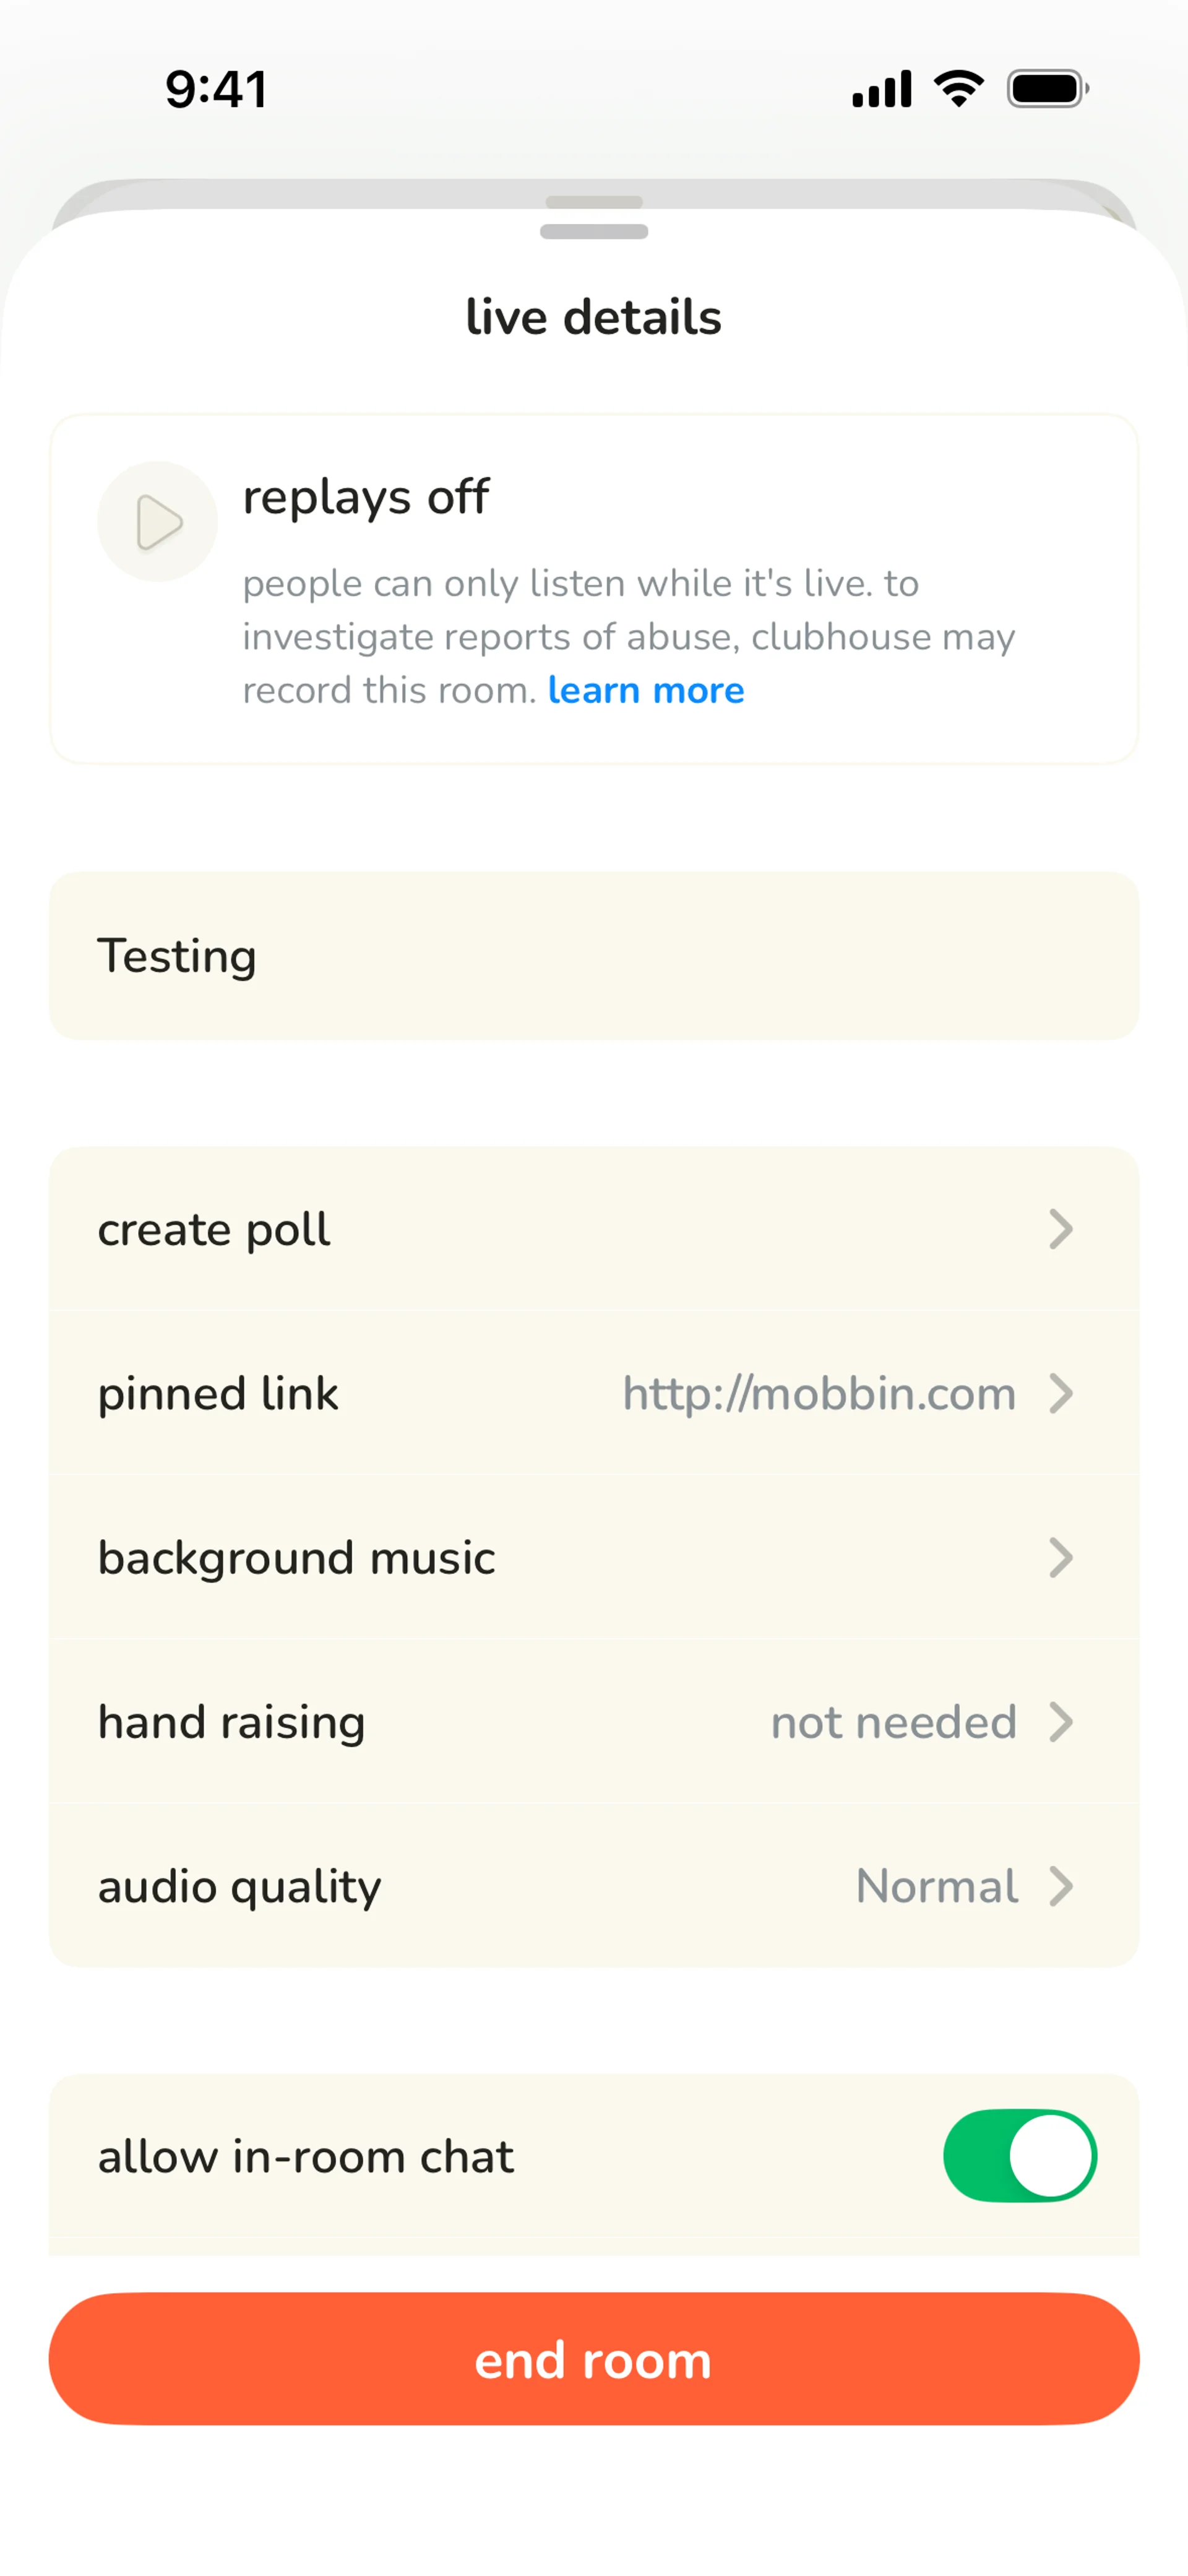Viewport: 1188px width, 2576px height.
Task: Tap the replays off heading
Action: (366, 496)
